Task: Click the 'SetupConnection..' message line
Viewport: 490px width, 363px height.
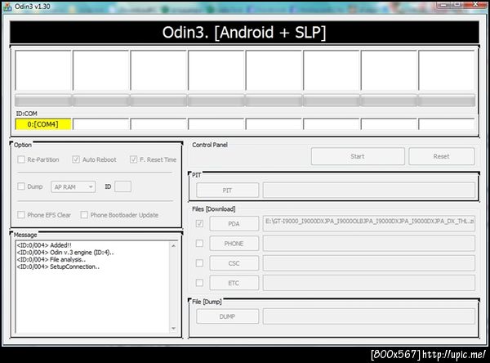Action: click(58, 267)
